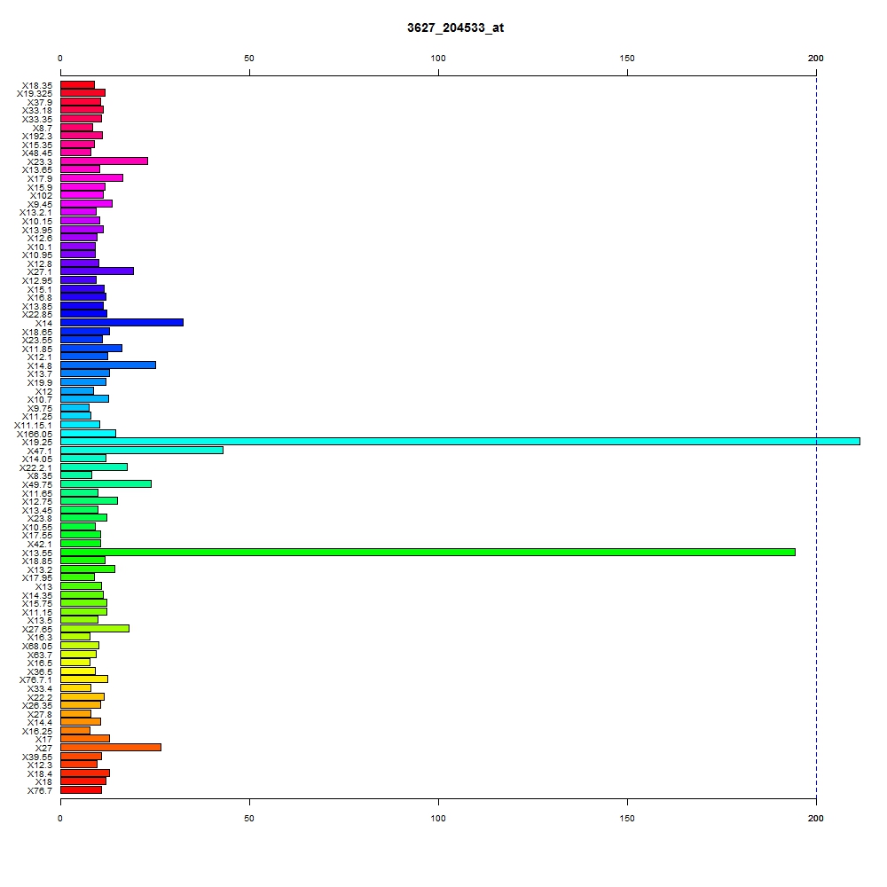Image resolution: width=887 pixels, height=887 pixels.
Task: Select the row label X47.1
Action: click(x=40, y=451)
